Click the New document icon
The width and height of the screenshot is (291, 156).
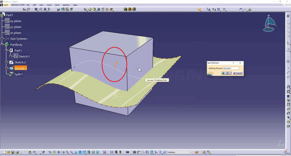[x=4, y=152]
